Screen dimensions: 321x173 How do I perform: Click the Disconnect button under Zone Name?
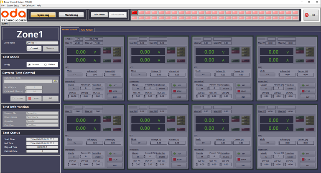coord(51,48)
